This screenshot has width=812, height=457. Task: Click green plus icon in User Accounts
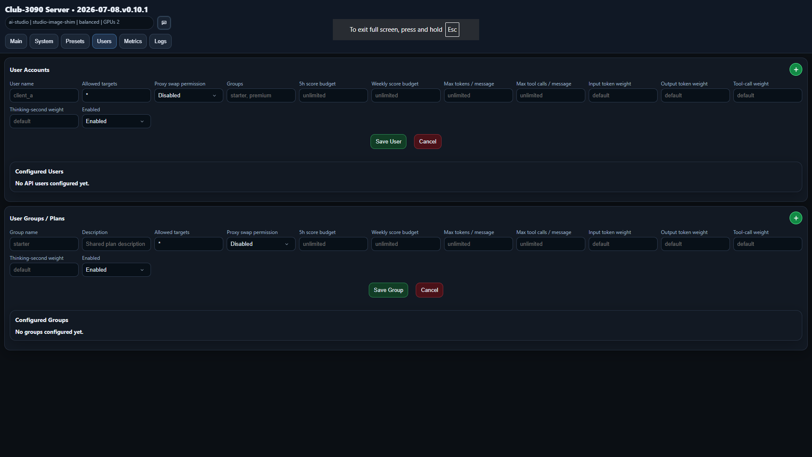click(x=796, y=70)
